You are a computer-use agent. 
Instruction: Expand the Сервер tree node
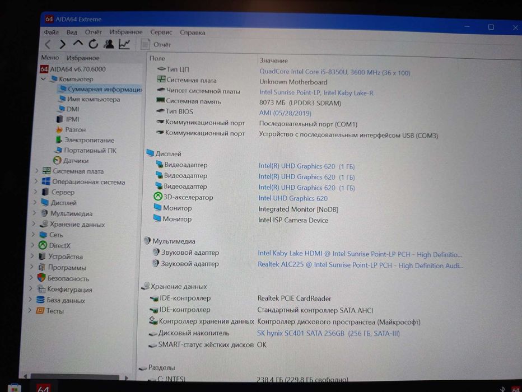pyautogui.click(x=35, y=192)
